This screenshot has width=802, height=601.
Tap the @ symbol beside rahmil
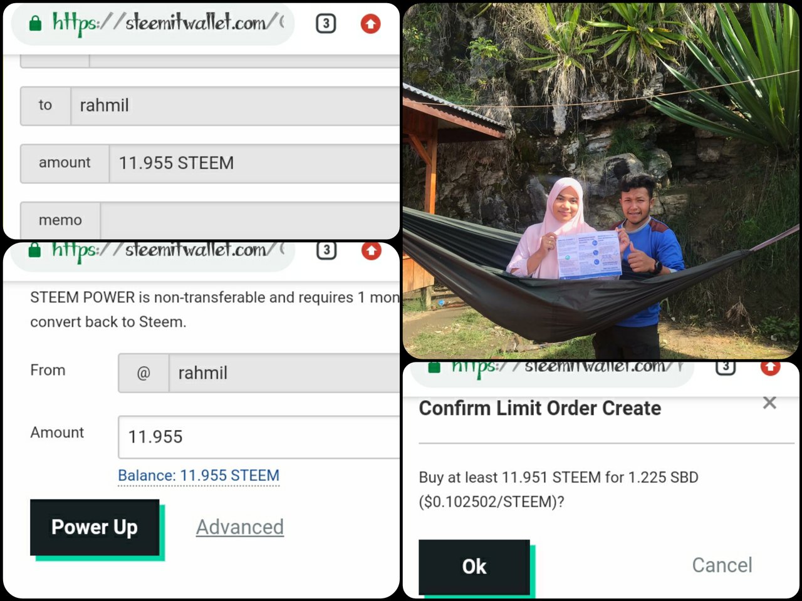143,373
